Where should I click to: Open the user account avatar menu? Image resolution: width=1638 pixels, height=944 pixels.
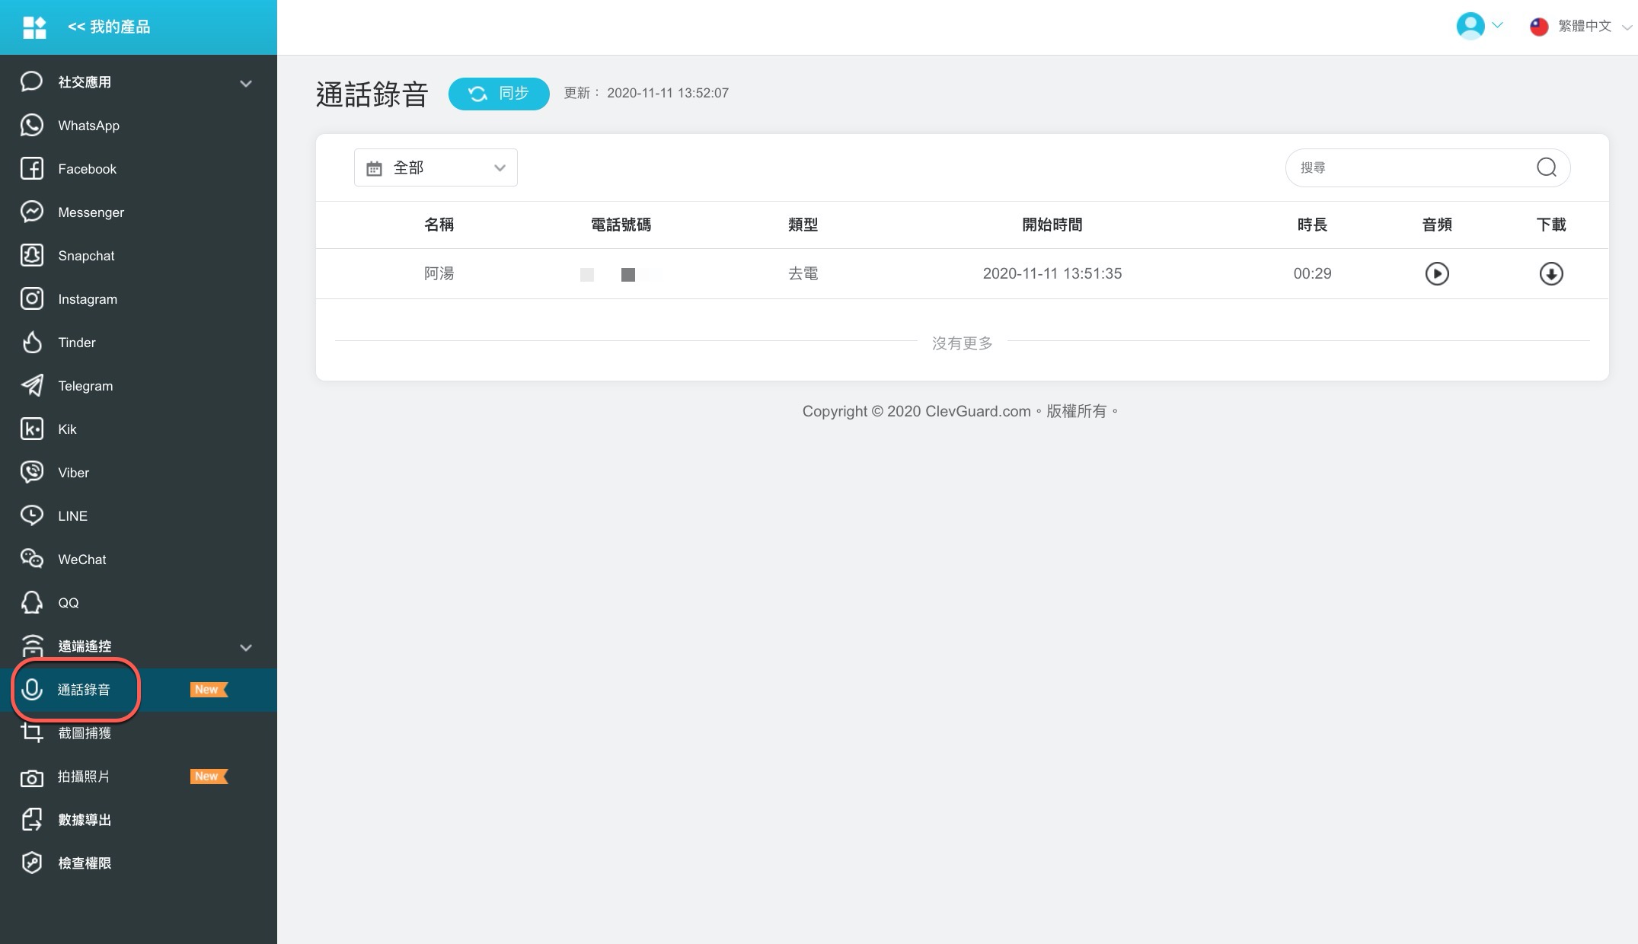click(x=1477, y=26)
